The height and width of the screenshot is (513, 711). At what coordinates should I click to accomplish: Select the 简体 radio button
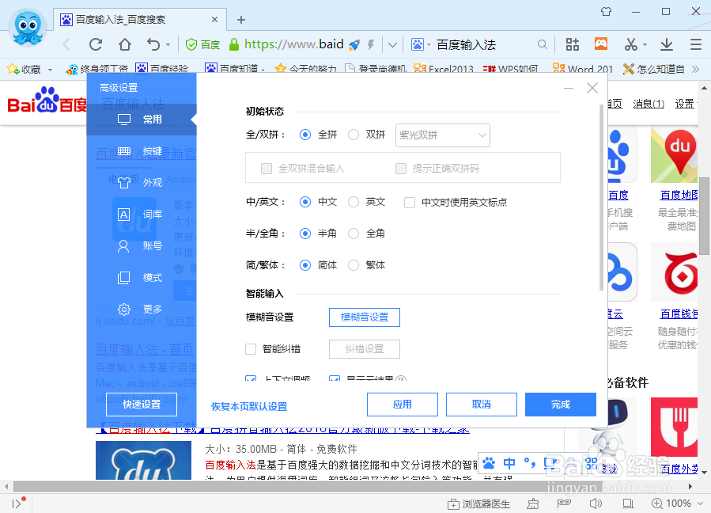(x=305, y=265)
